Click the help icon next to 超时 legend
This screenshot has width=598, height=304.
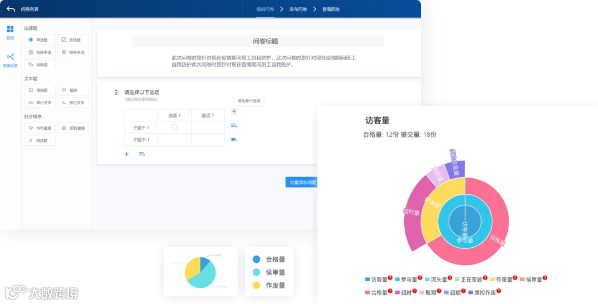tap(415, 291)
